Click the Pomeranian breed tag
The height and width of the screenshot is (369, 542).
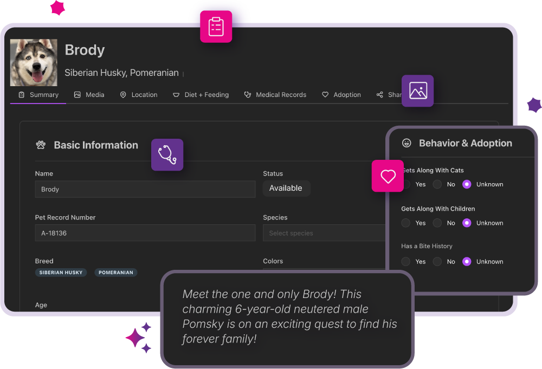click(x=116, y=272)
